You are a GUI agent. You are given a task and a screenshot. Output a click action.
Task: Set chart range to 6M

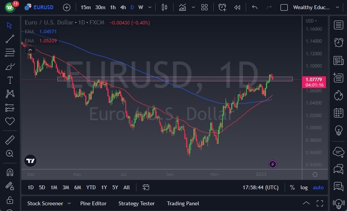coord(78,187)
